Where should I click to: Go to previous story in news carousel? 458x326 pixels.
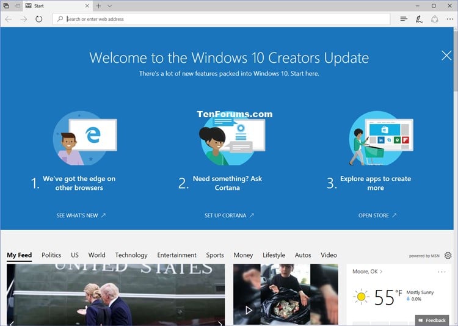[12, 323]
